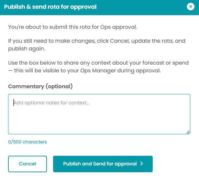Screen dimensions: 199x179
Task: Click the Commentary (optional) label
Action: 40,86
